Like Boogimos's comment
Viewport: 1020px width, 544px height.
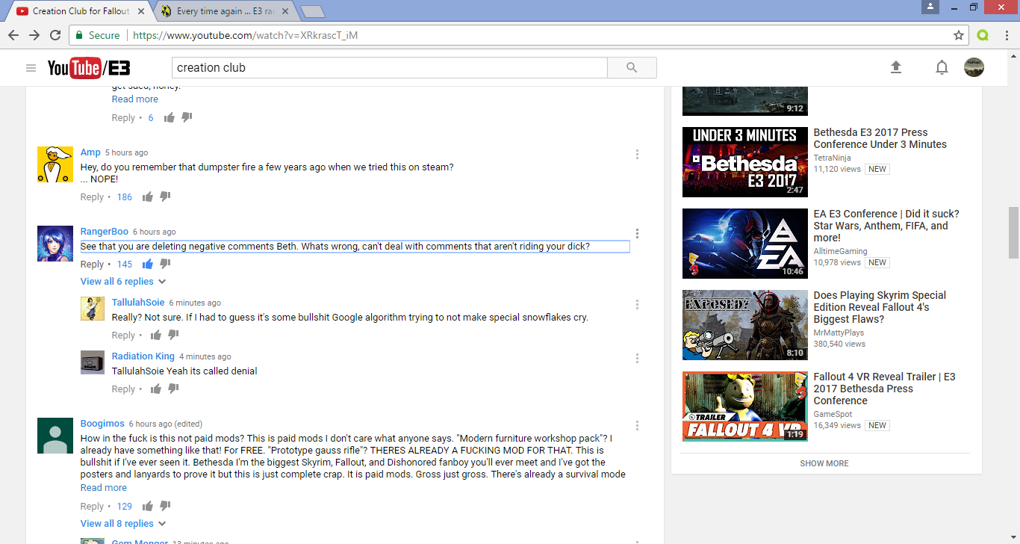(x=148, y=506)
